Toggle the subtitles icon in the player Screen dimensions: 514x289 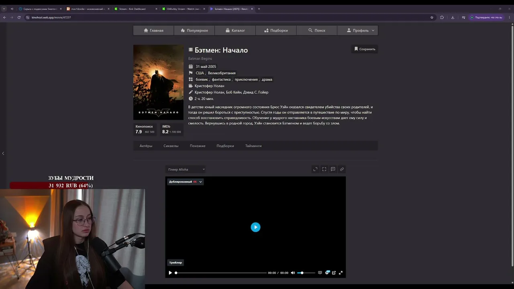tap(320, 273)
